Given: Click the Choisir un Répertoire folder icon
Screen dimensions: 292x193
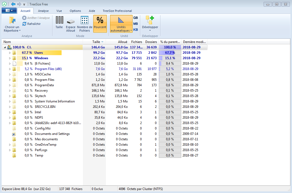Looking at the screenshot, I should (x=12, y=21).
